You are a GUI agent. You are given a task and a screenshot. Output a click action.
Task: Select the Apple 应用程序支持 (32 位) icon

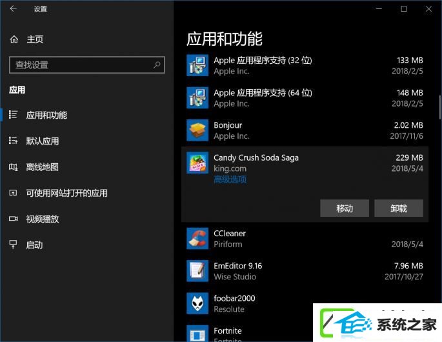[x=197, y=65]
